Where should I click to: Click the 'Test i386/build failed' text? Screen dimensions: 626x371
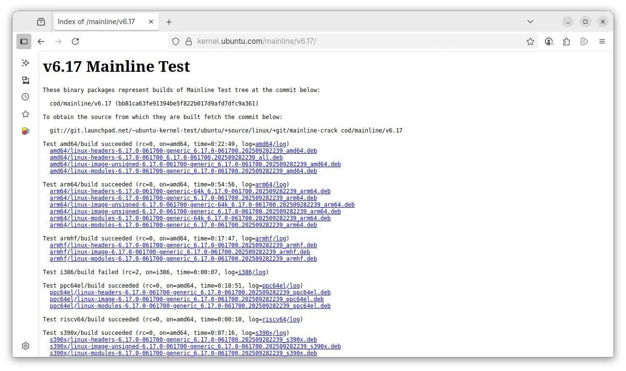point(81,272)
